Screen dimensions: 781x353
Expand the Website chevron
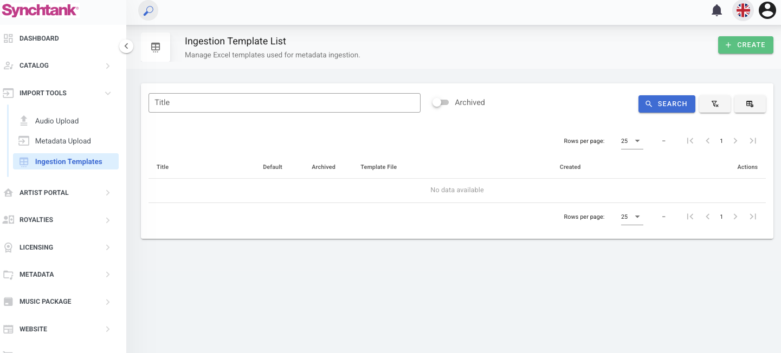(108, 329)
